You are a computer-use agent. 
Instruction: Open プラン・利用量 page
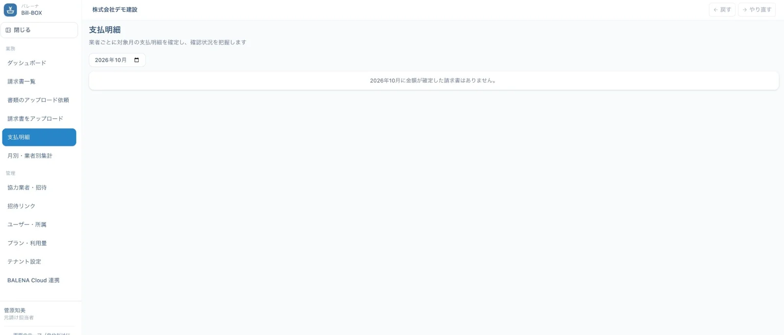click(x=39, y=243)
